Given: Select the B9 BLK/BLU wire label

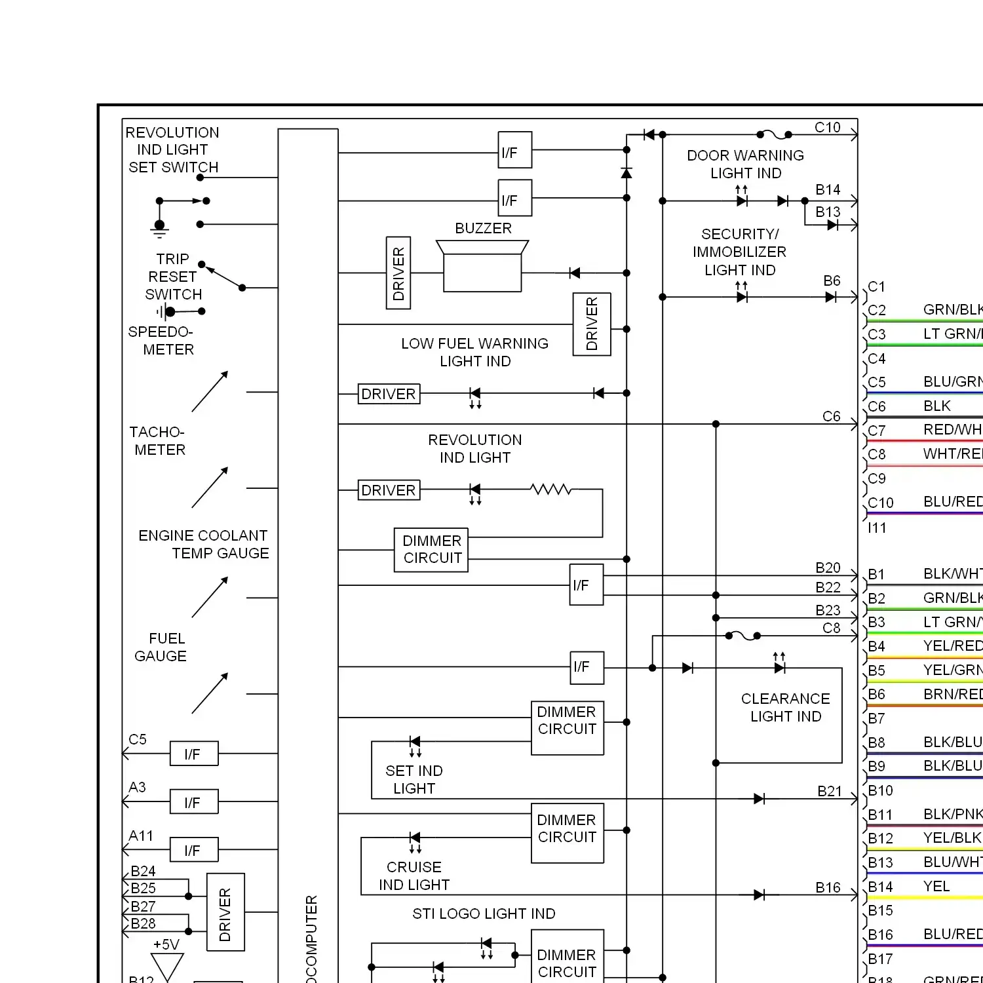Looking at the screenshot, I should 953,765.
